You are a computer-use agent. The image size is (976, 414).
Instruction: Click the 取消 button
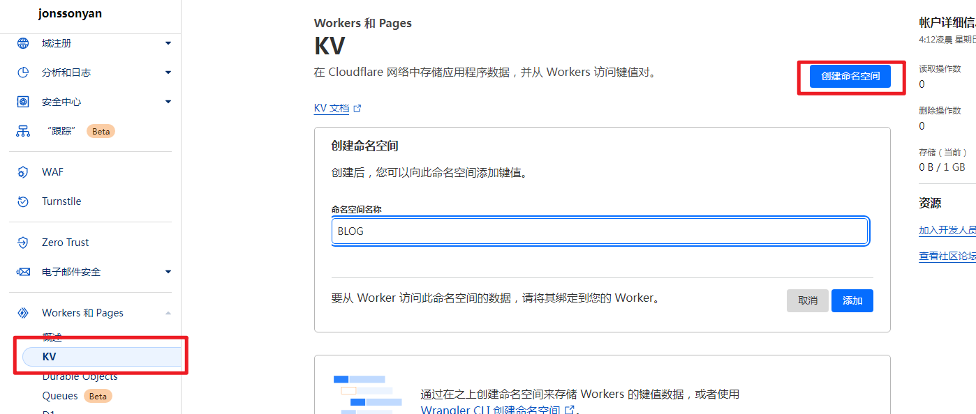coord(808,300)
